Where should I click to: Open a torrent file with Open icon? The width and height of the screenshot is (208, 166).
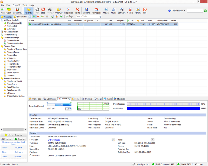[x=9, y=11]
